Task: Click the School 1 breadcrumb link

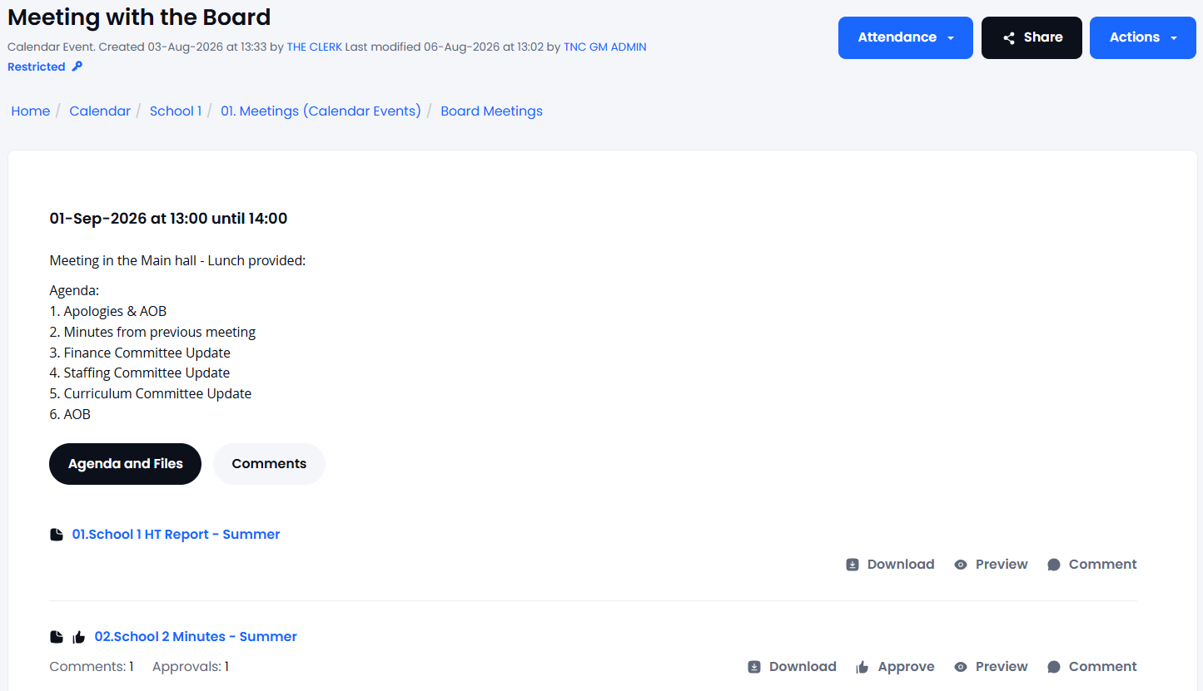Action: tap(176, 111)
